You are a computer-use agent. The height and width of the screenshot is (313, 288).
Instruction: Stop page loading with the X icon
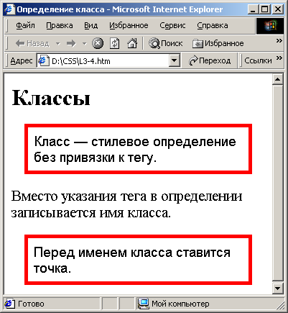[x=98, y=43]
